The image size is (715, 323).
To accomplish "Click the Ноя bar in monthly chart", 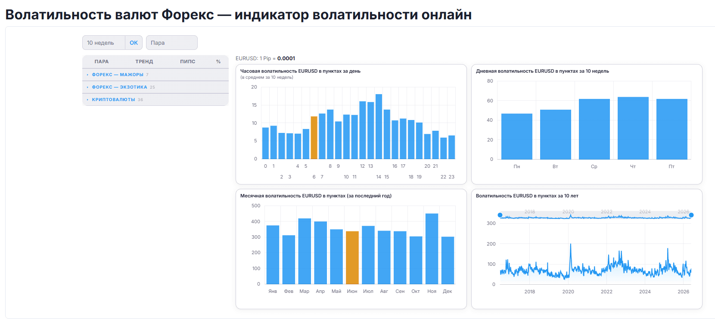I will (x=432, y=249).
